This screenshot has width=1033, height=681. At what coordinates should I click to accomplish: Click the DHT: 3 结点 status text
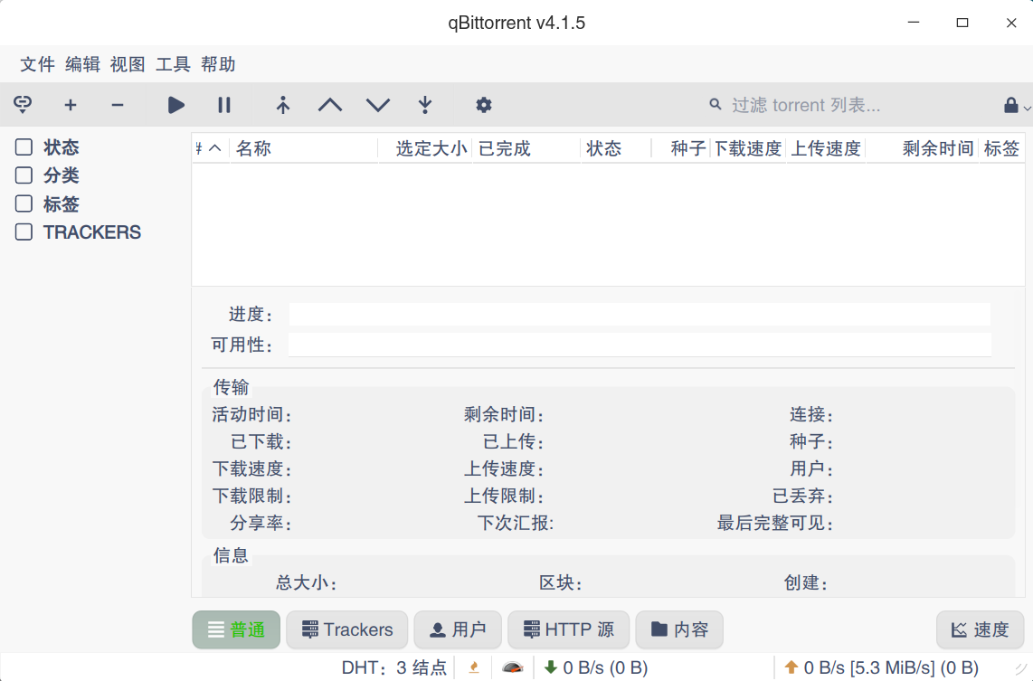click(x=394, y=667)
